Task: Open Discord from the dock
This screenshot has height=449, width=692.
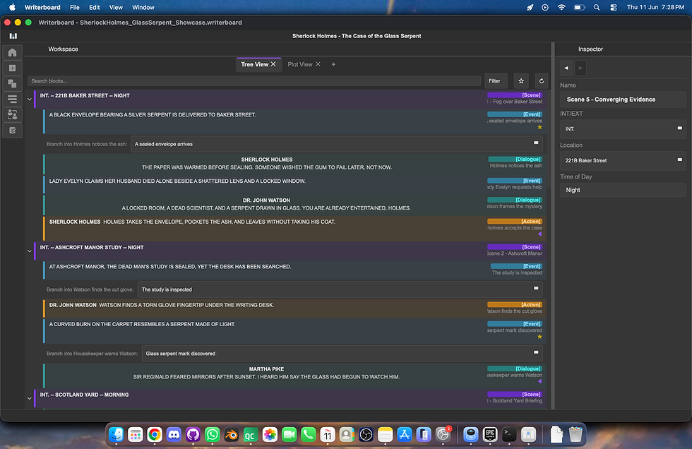Action: (174, 435)
